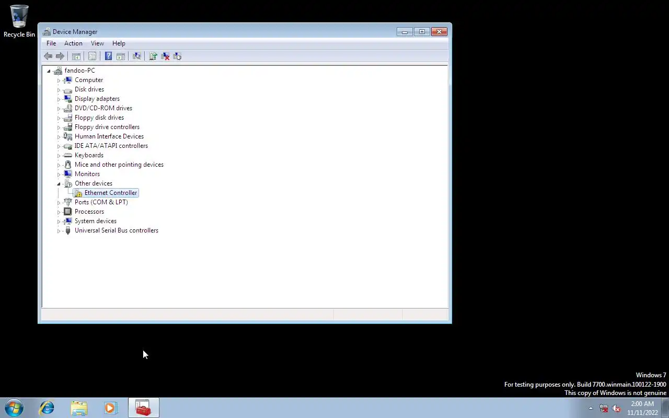Expand the Processors category arrow
669x418 pixels.
coord(59,212)
